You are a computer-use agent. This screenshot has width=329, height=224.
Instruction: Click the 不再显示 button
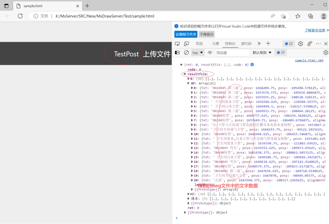tap(207, 34)
